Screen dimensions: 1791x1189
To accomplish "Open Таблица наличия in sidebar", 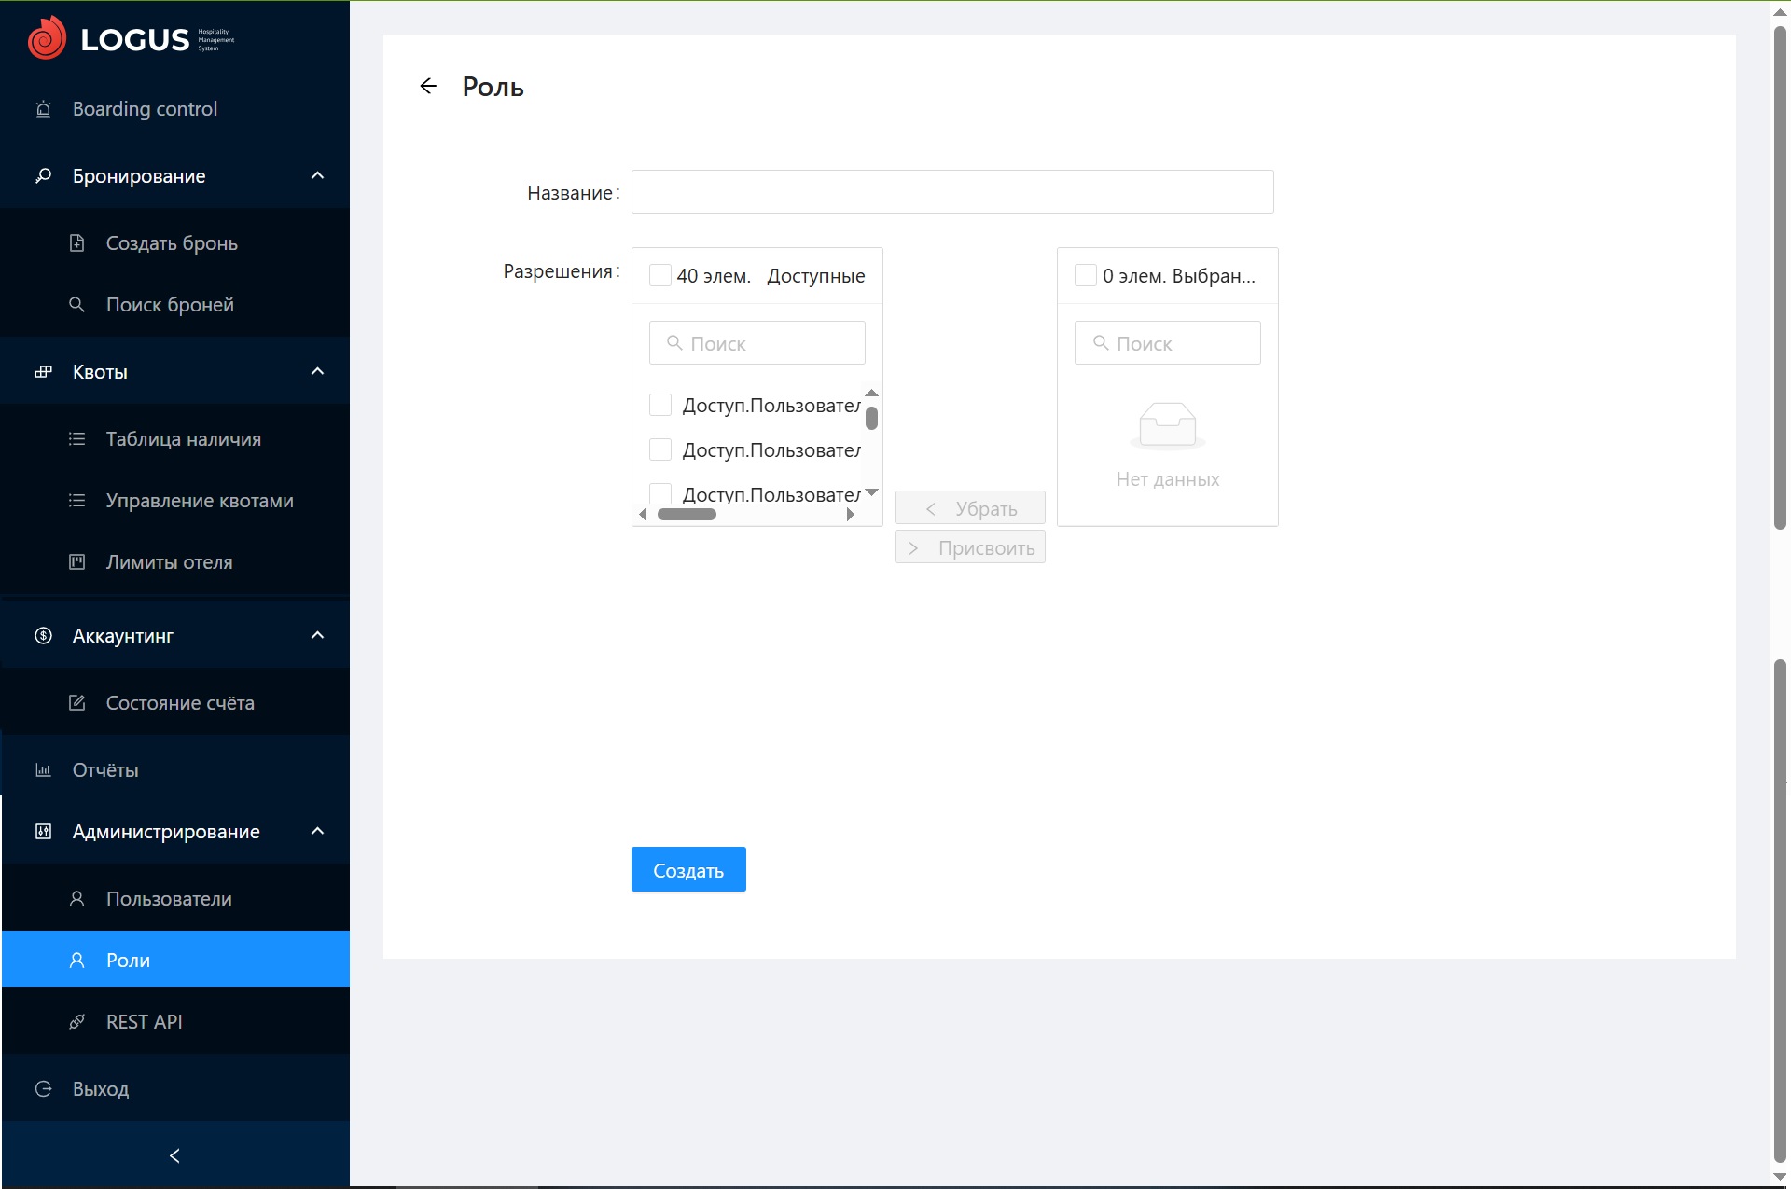I will pos(183,439).
